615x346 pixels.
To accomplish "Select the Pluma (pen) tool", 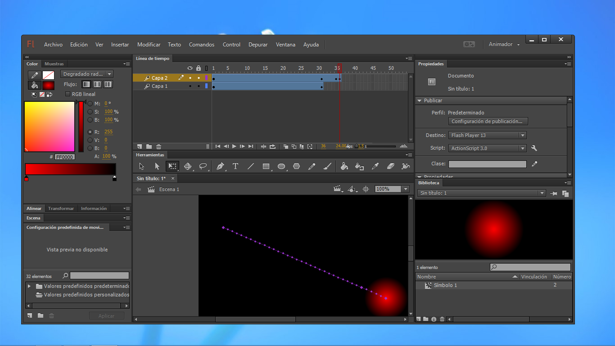I will point(220,166).
